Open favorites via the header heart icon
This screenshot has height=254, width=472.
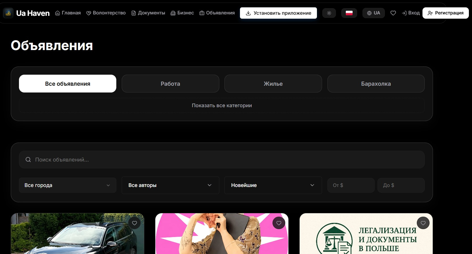[x=393, y=13]
